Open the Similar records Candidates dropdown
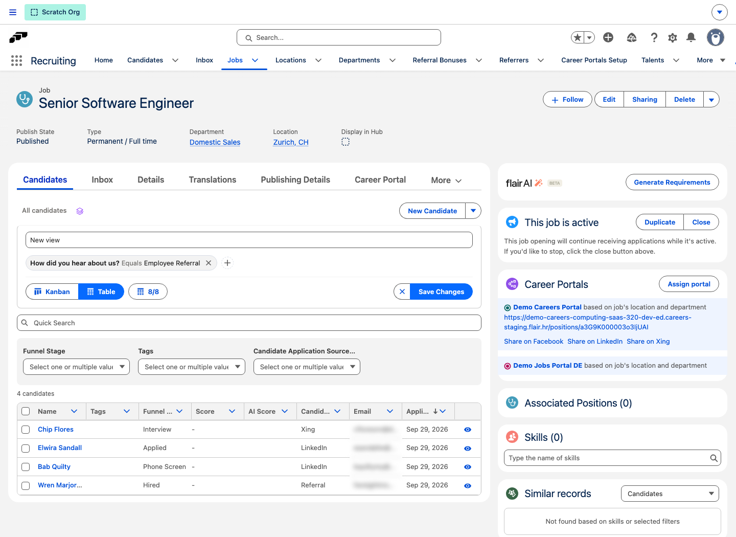736x537 pixels. click(670, 494)
